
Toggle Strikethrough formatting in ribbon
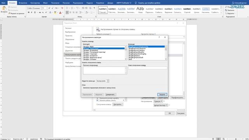click(40, 12)
